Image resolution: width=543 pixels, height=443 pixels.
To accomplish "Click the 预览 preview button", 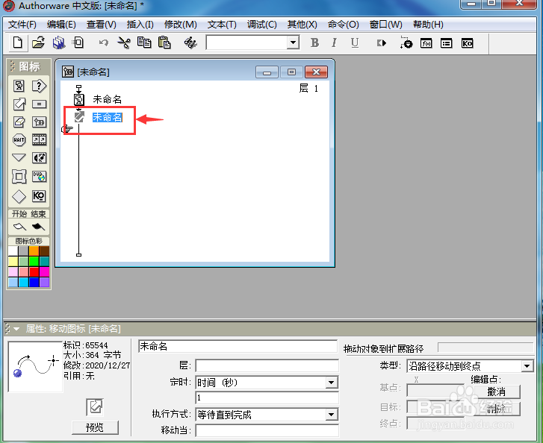I will pos(95,428).
